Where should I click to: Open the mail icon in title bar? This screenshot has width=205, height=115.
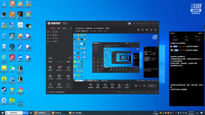[x=134, y=24]
